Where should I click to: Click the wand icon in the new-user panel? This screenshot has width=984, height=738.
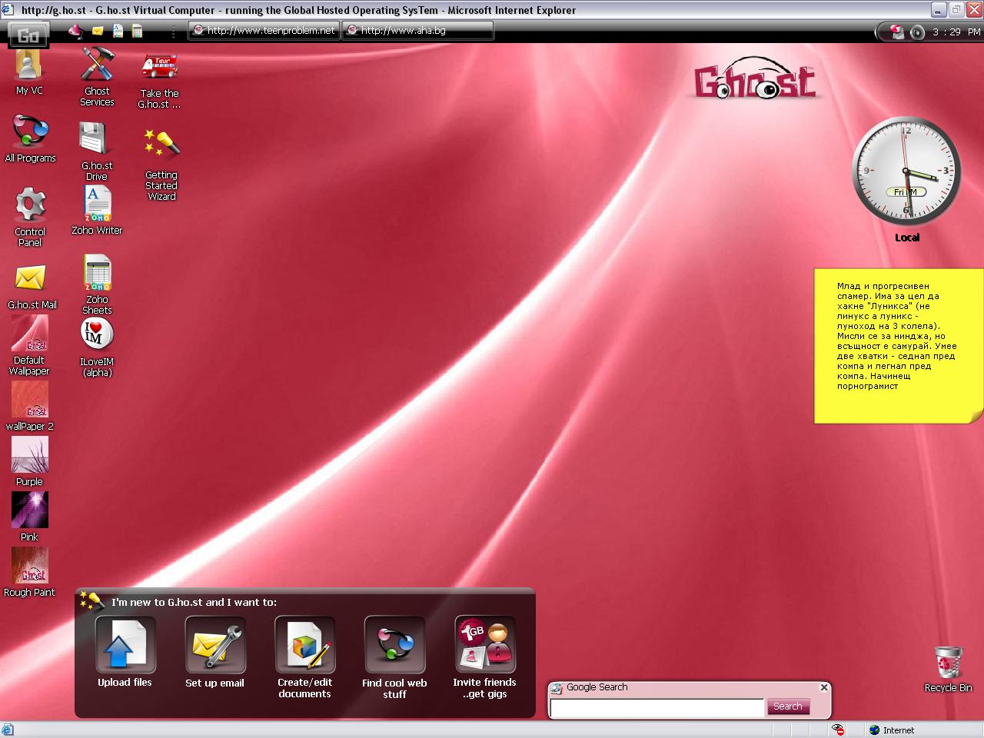91,600
